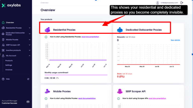
Task: Open the FAQ sidebar item
Action: [x=8, y=79]
